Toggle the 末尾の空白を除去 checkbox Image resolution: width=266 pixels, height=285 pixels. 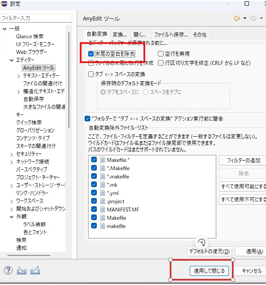91,54
